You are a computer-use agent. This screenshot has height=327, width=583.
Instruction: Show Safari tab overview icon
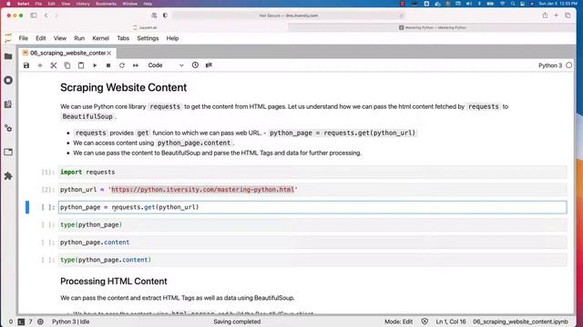568,15
